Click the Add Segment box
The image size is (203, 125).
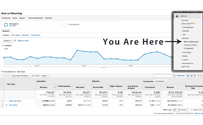tap(89, 25)
